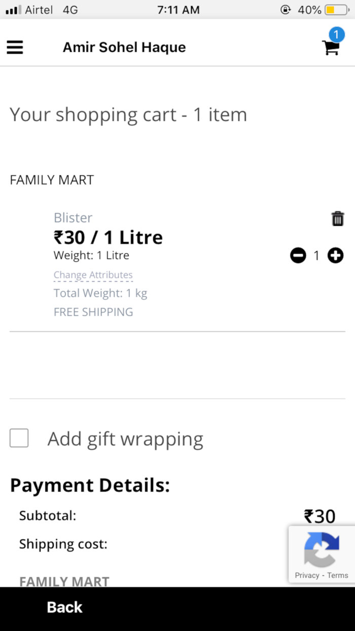Image resolution: width=355 pixels, height=631 pixels.
Task: Decrease item quantity with minus icon
Action: 298,256
